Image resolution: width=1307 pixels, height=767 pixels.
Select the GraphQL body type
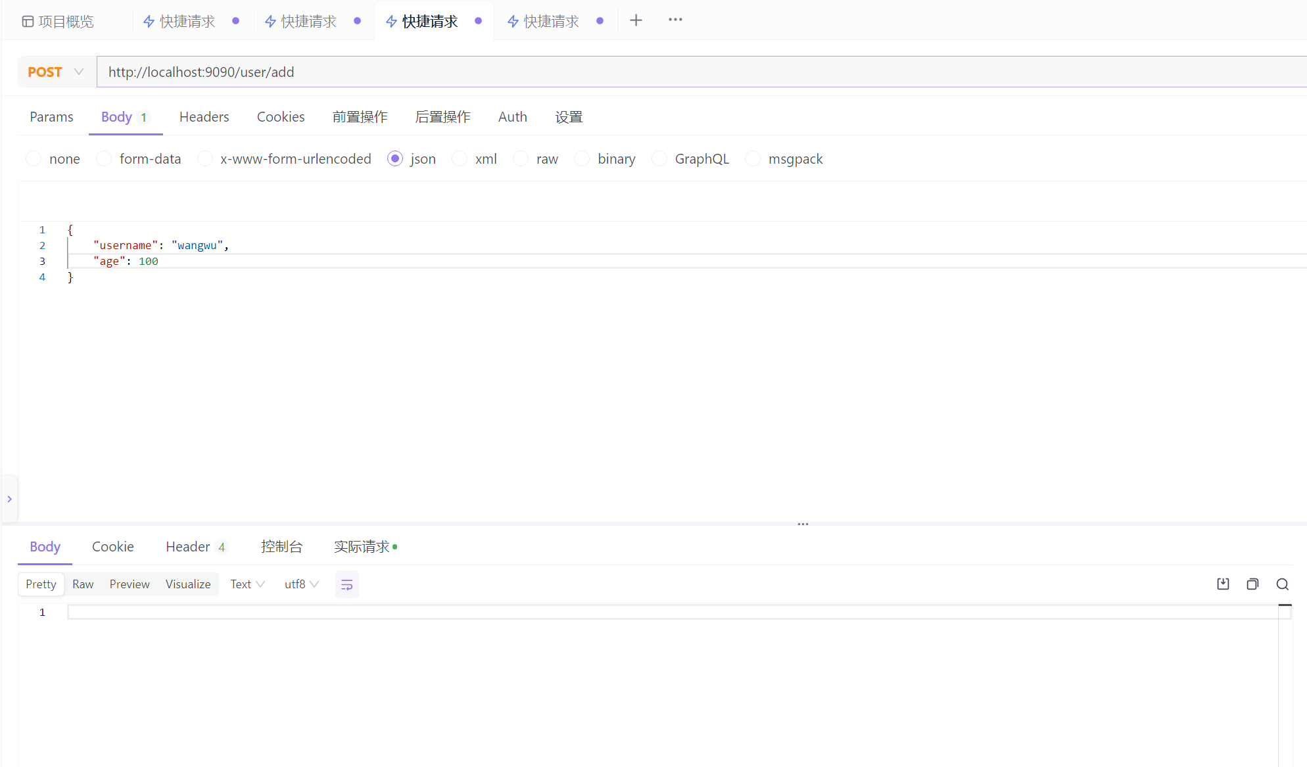[690, 159]
